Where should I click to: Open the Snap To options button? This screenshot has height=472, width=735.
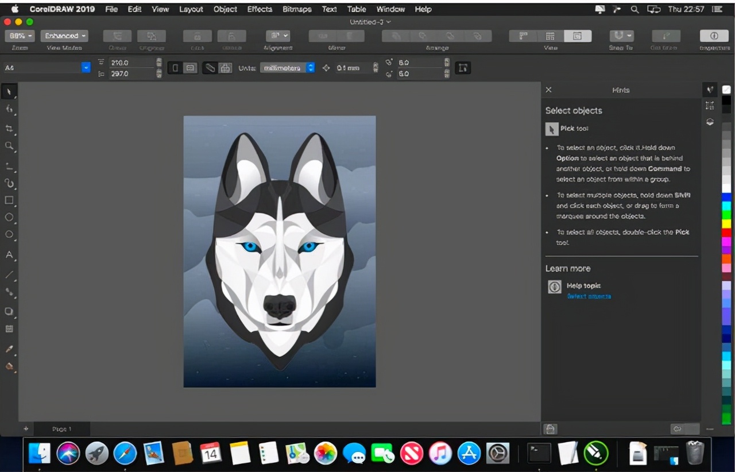[x=621, y=36]
